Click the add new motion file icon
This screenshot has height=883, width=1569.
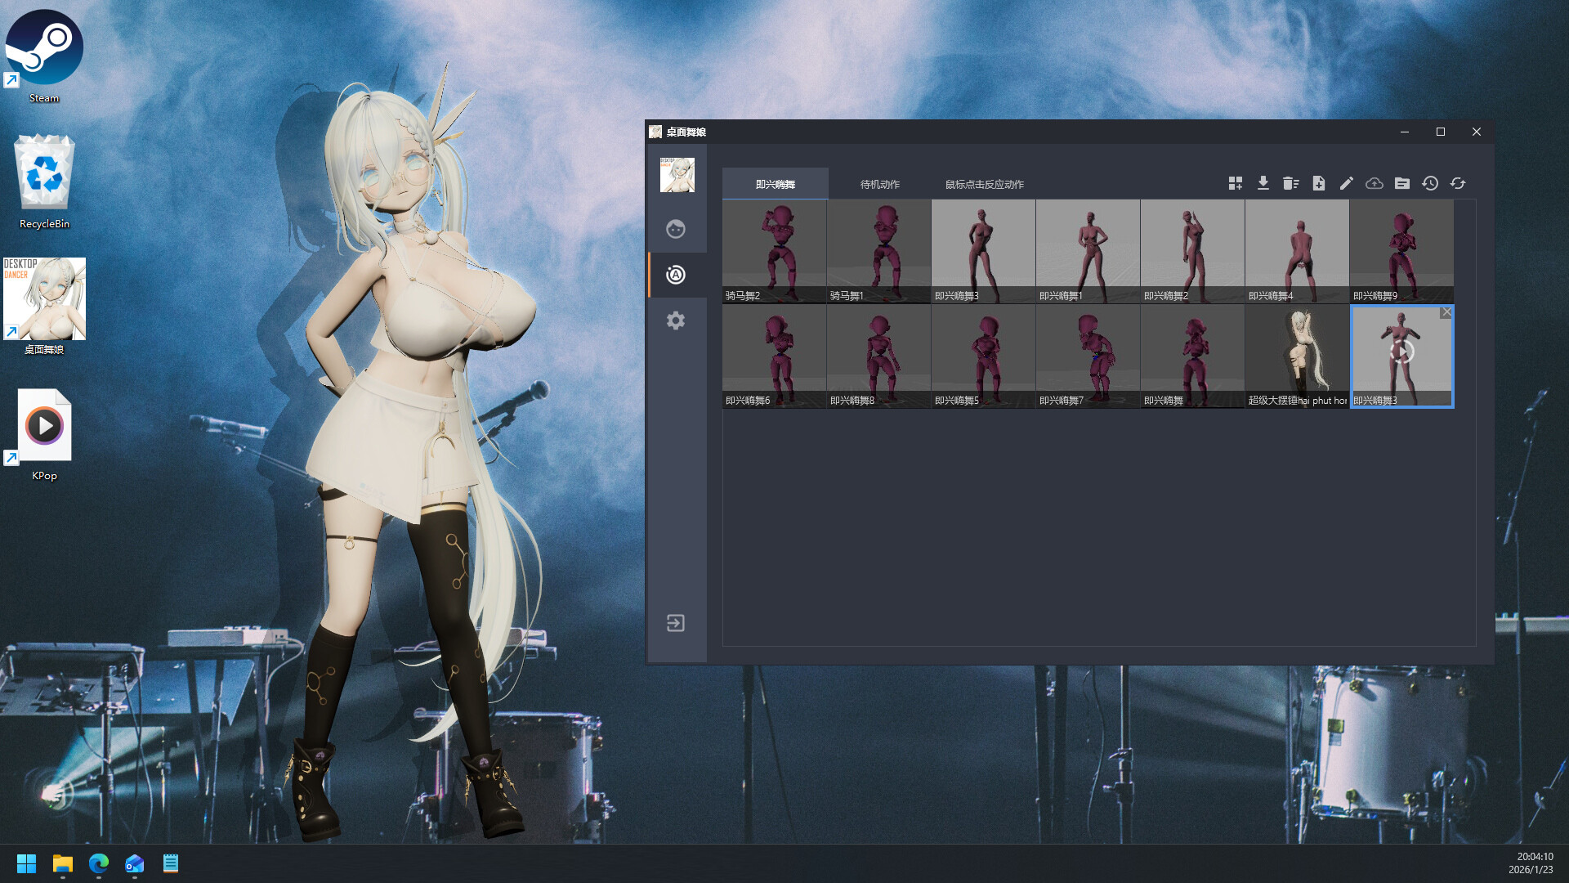[1319, 183]
